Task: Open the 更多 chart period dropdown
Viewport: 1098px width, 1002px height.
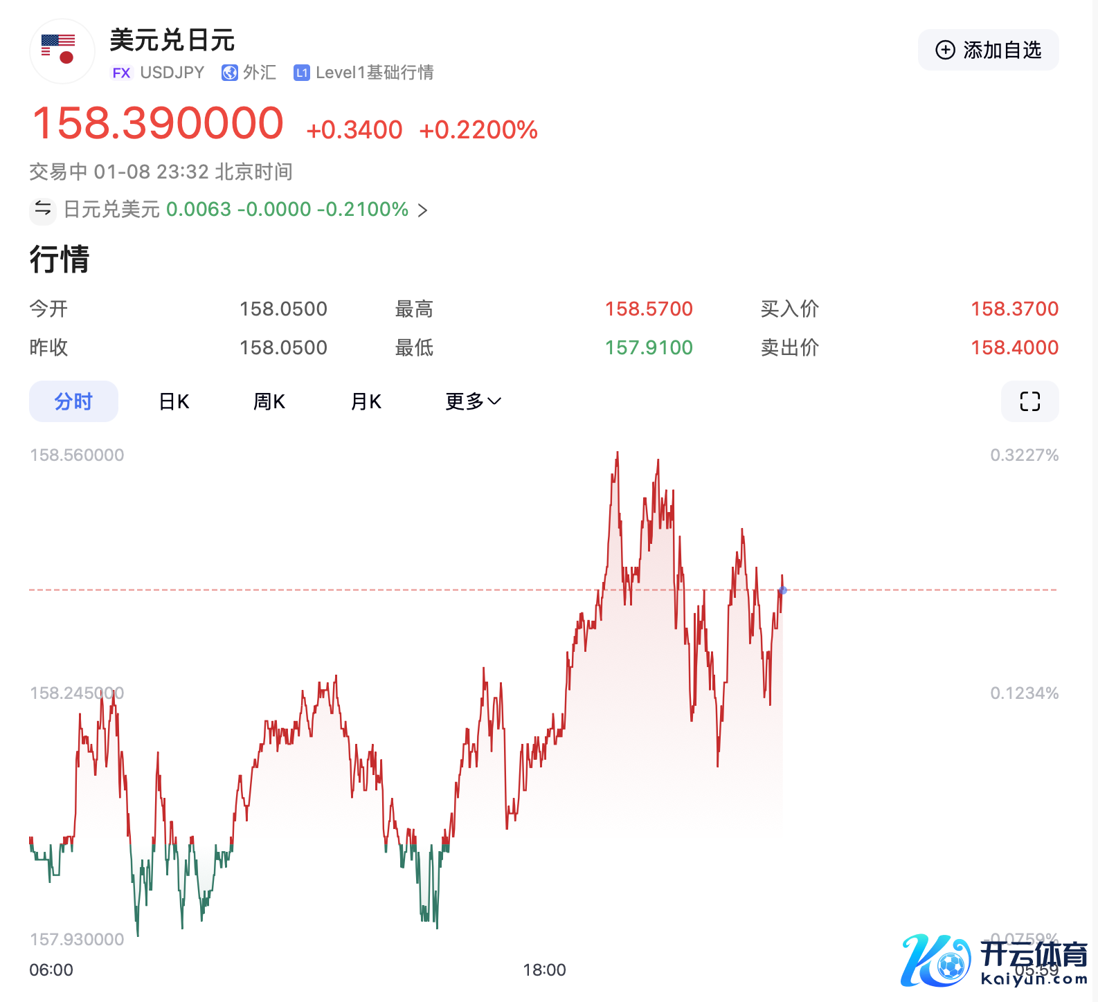Action: (x=473, y=401)
